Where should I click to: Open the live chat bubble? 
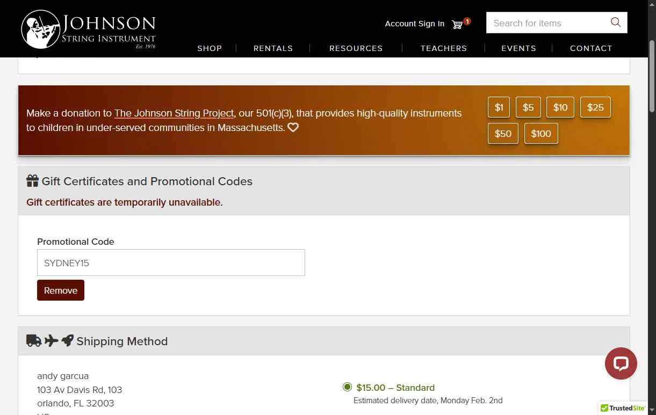621,363
